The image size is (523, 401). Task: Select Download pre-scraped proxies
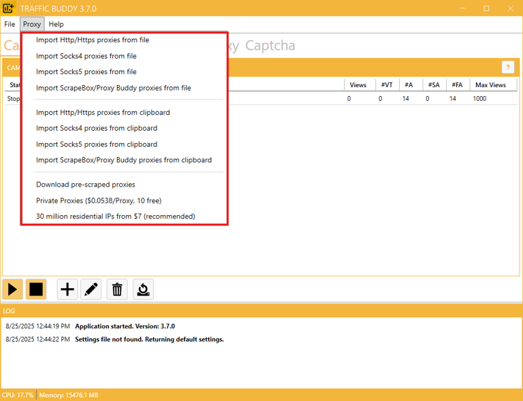click(x=85, y=185)
